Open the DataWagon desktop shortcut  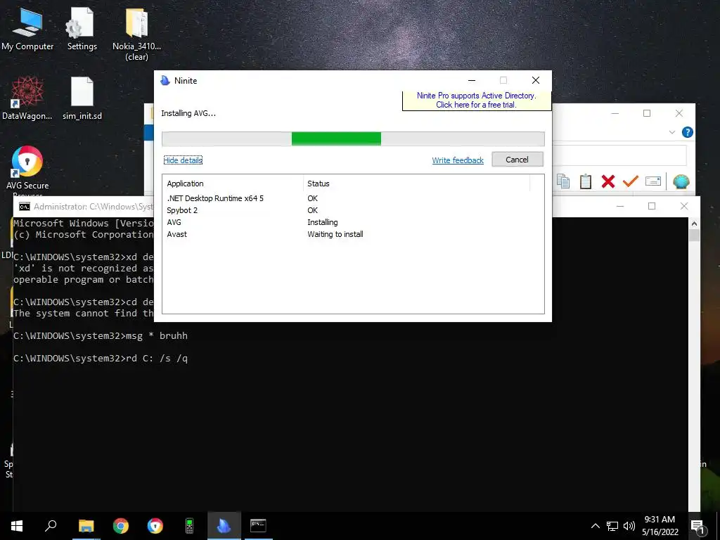27,98
